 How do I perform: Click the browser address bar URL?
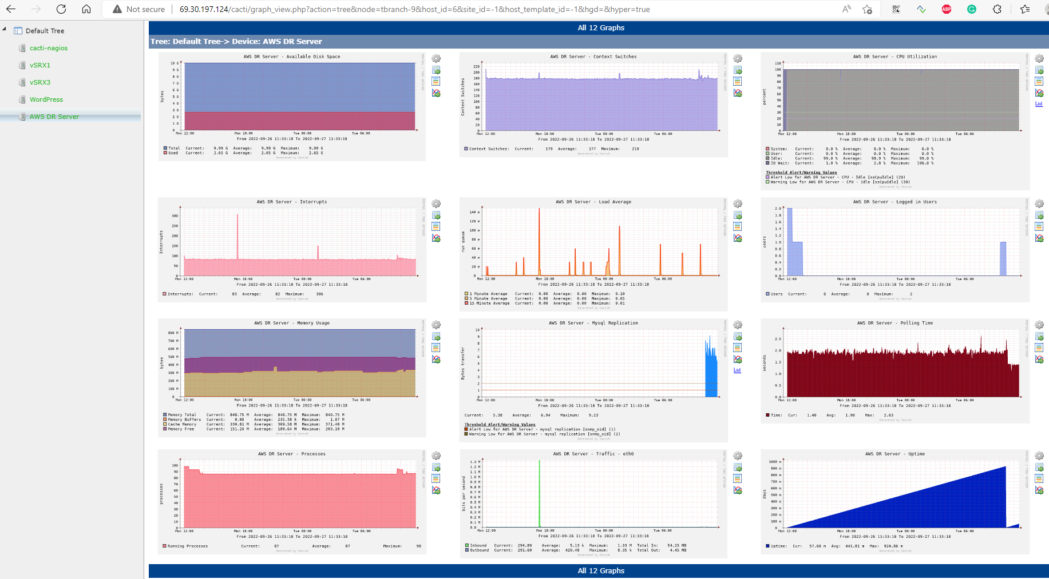pyautogui.click(x=414, y=9)
